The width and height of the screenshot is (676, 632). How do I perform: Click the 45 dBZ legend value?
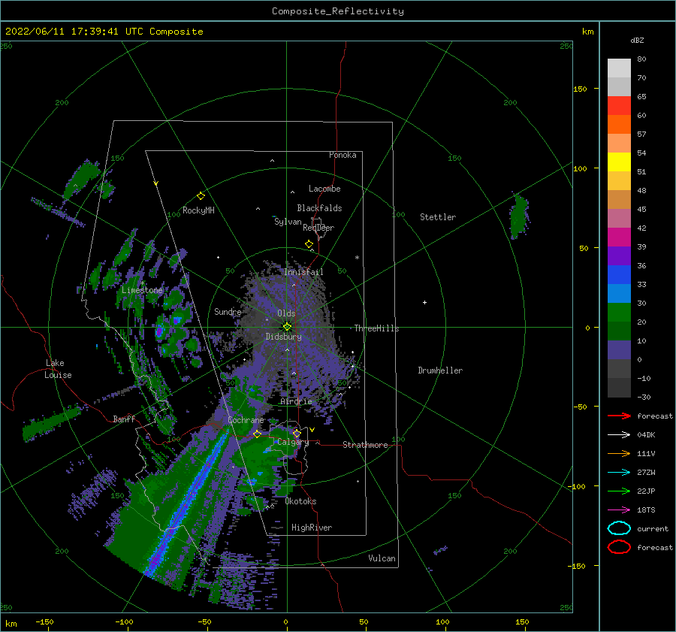[641, 209]
